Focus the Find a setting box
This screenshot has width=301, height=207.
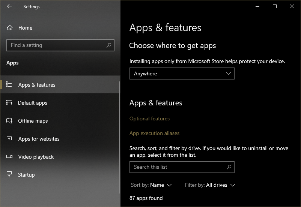(60, 45)
